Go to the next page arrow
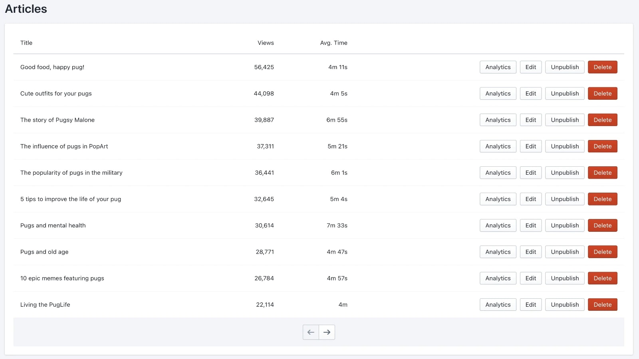The width and height of the screenshot is (639, 359). [327, 332]
